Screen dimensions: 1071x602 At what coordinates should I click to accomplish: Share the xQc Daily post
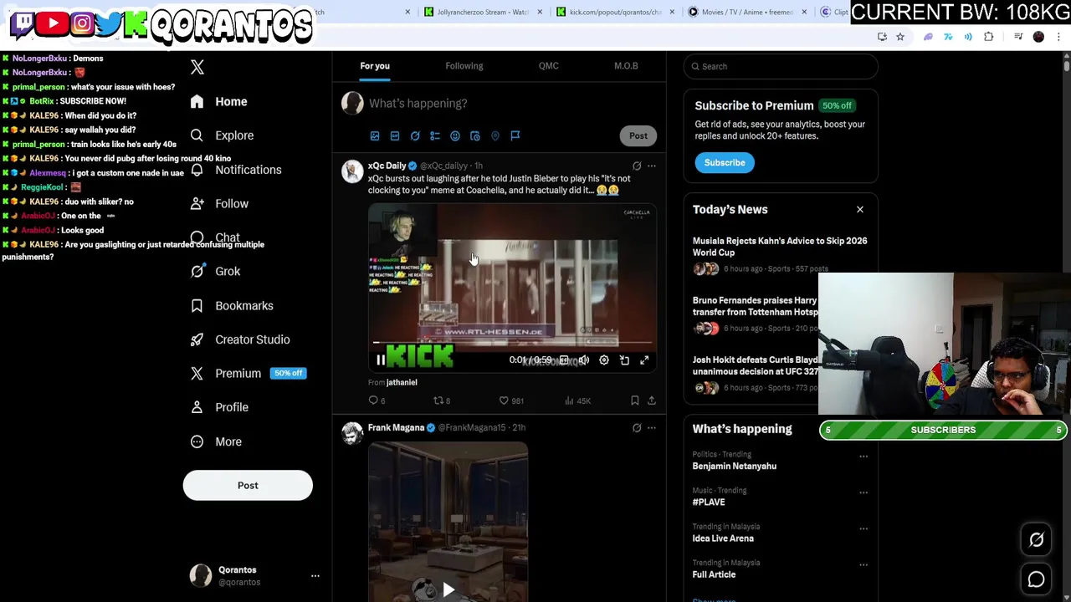click(652, 400)
